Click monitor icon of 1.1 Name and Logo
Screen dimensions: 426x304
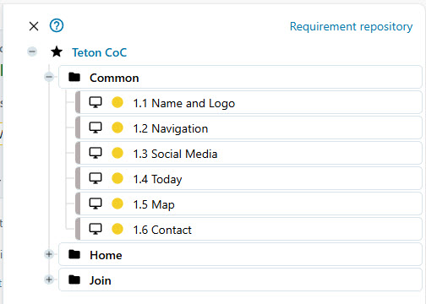click(96, 102)
